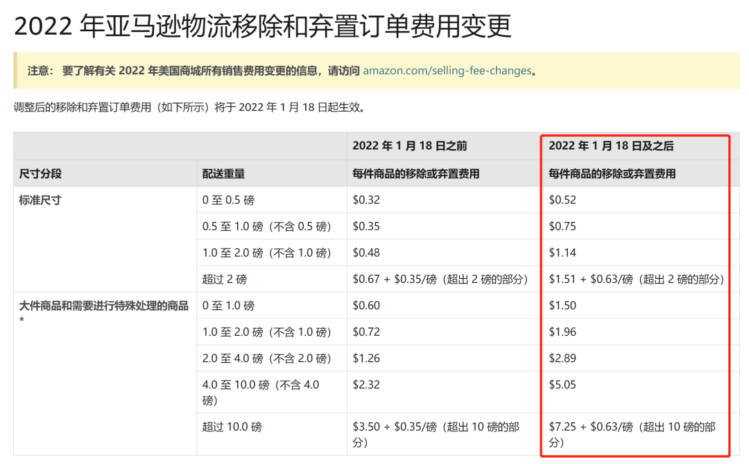Click the $1.14 fee value
This screenshot has height=464, width=749.
tap(562, 252)
